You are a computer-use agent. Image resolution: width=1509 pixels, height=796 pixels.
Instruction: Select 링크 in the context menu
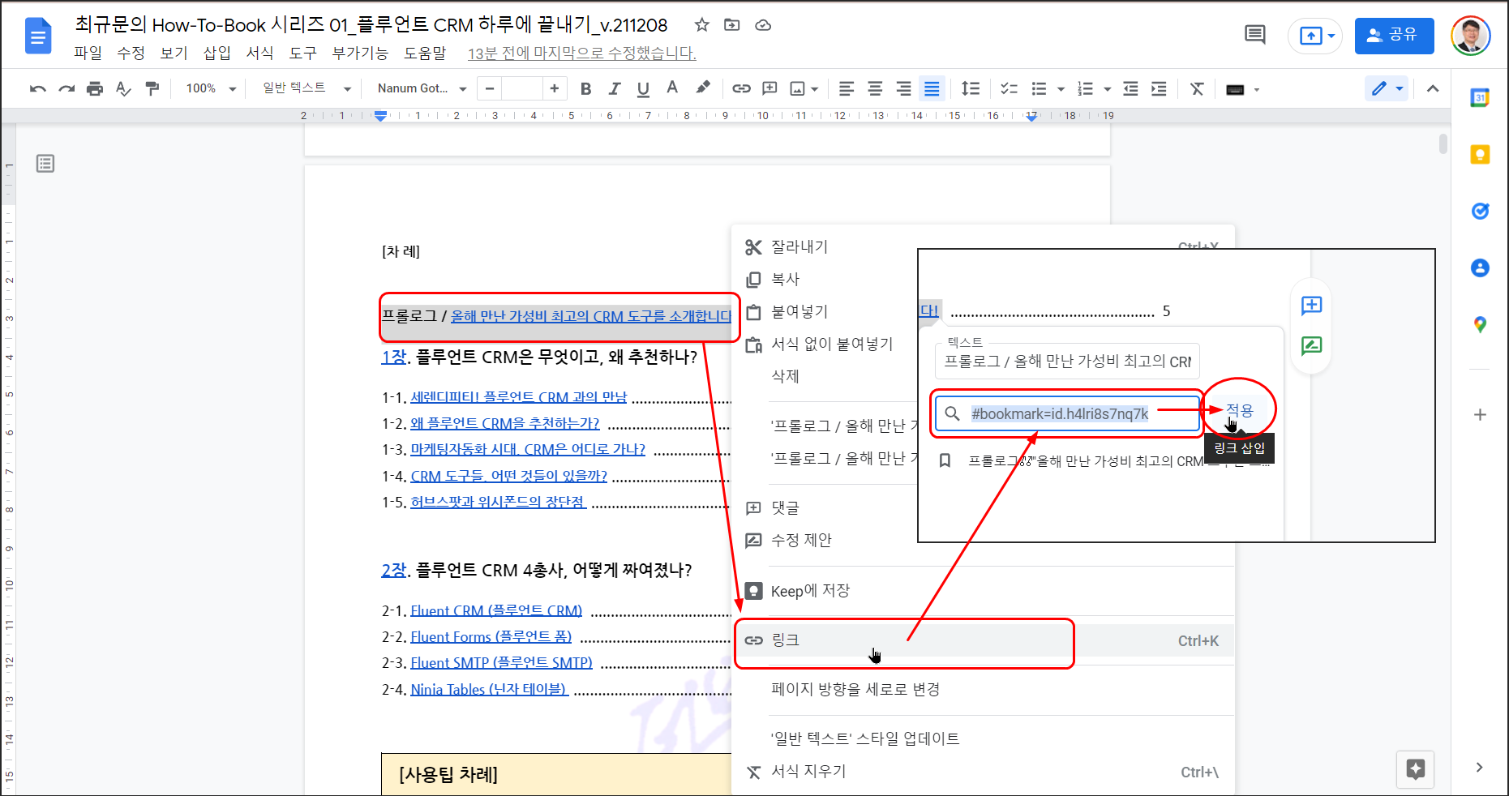[984, 640]
